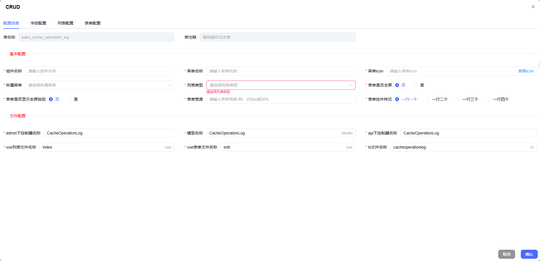Screen dimensions: 540x261
Task: Open the 查看icon link
Action: (525, 71)
